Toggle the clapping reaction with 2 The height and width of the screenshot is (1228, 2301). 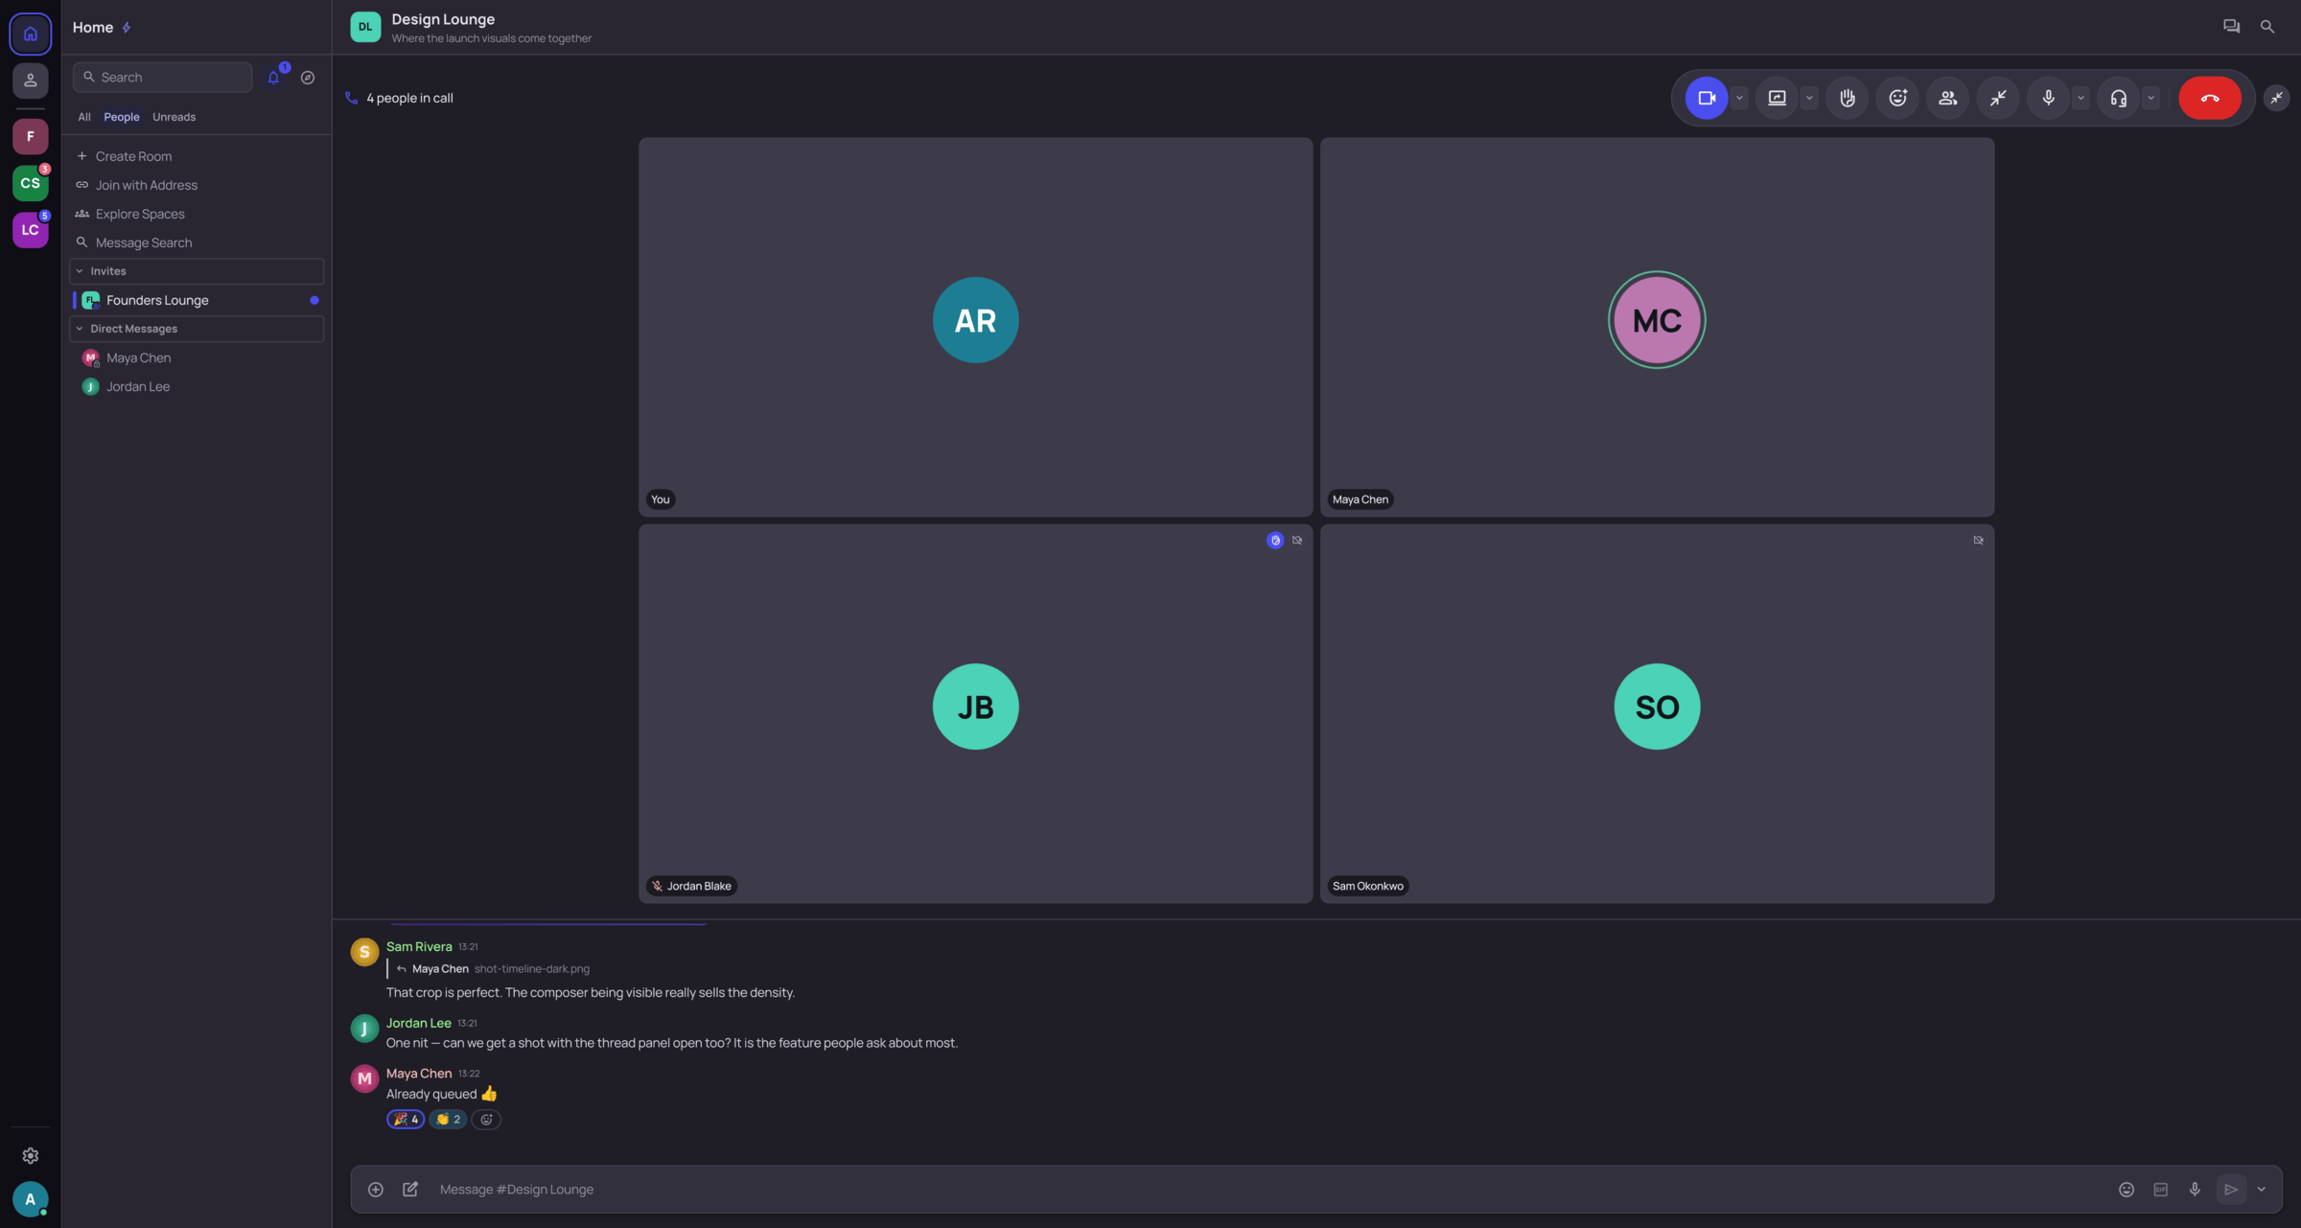tap(448, 1120)
